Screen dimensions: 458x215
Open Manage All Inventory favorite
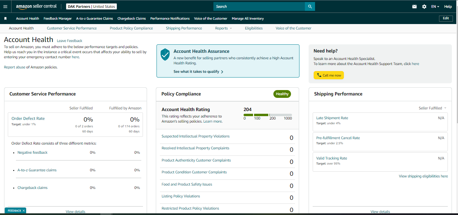point(248,19)
